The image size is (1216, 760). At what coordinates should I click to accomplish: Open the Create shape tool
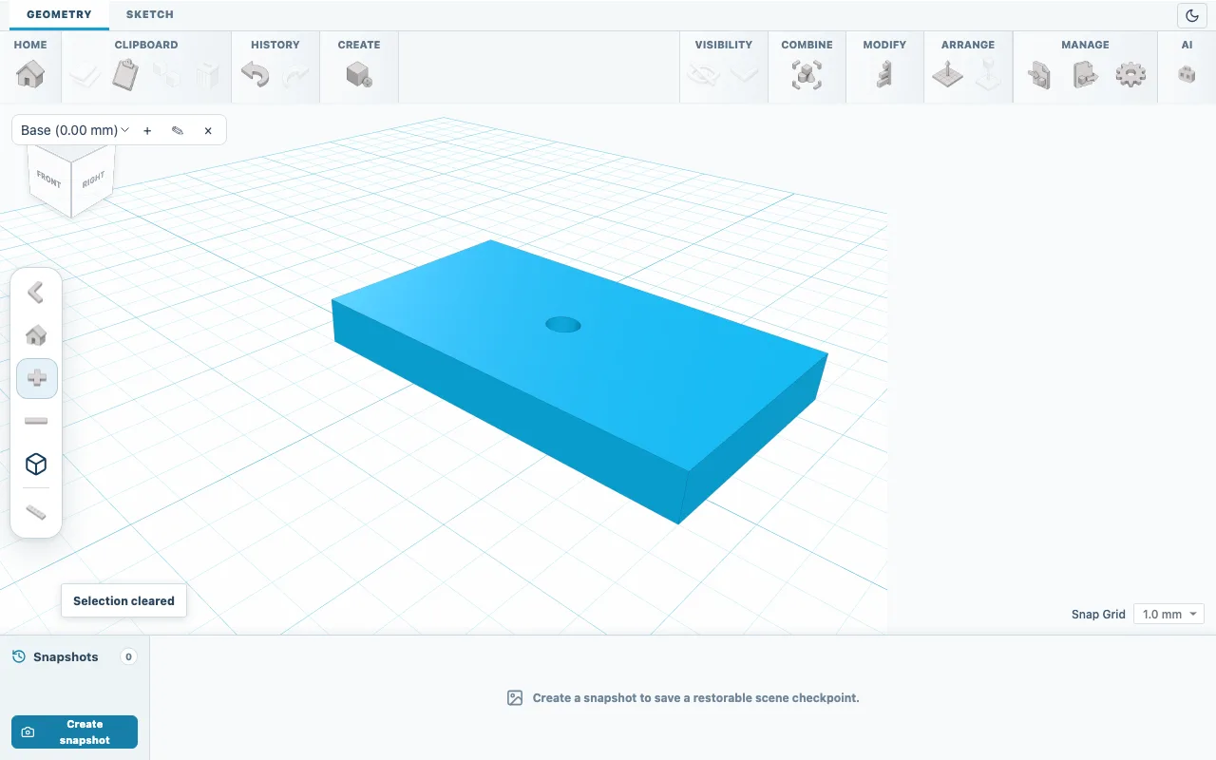coord(359,74)
